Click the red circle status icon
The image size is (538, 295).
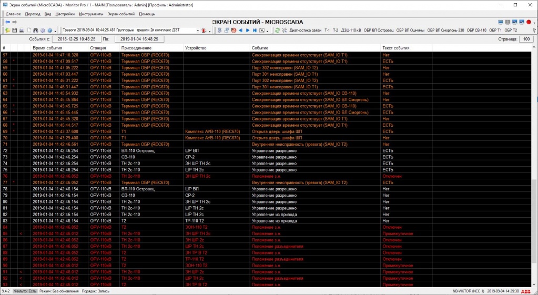point(529,22)
